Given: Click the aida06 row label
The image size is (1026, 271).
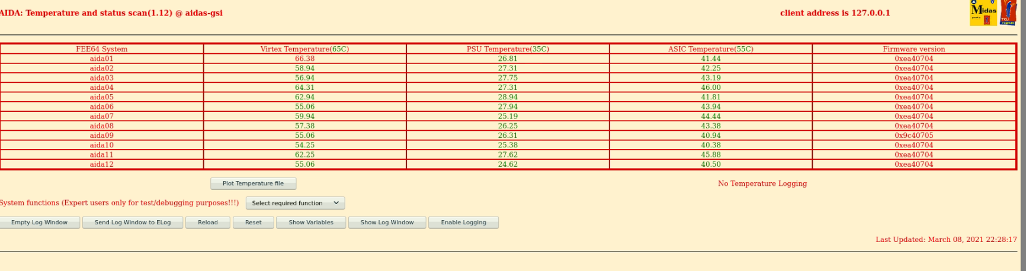Looking at the screenshot, I should pos(102,107).
